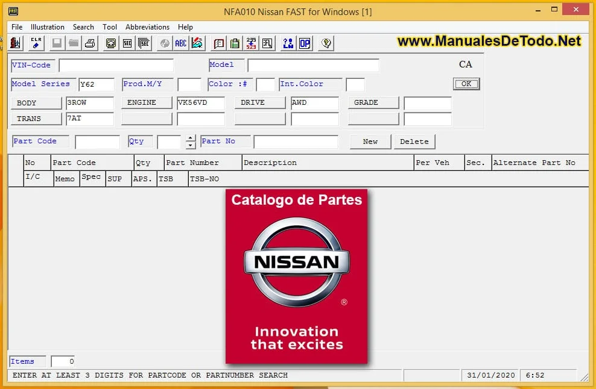Open the Search menu
596x389 pixels.
pyautogui.click(x=83, y=27)
